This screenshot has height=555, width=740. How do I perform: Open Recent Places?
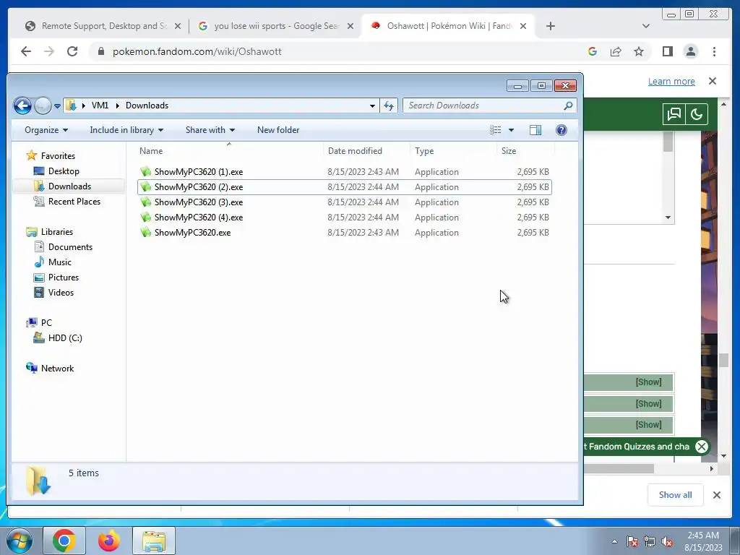click(74, 202)
